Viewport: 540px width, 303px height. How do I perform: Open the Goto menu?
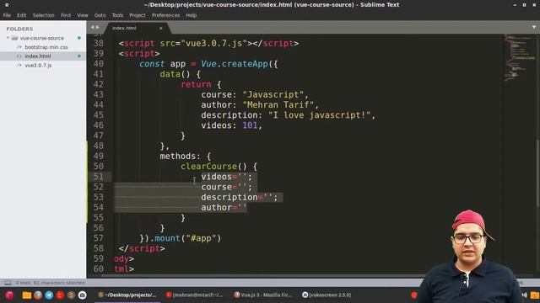tap(100, 15)
